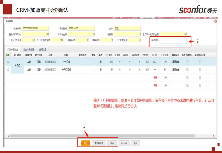The image size is (222, 153).
Task: Click the 否决 button to reject
Action: 112,143
